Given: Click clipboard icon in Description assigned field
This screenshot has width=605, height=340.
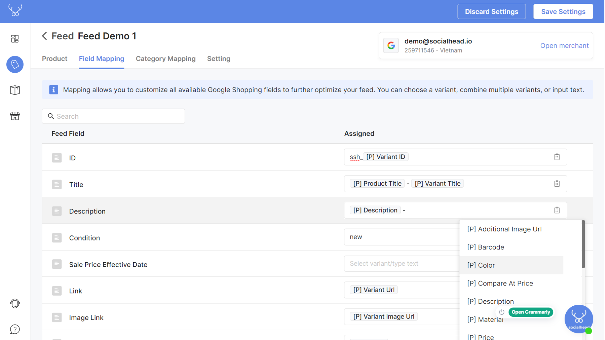Looking at the screenshot, I should [557, 210].
